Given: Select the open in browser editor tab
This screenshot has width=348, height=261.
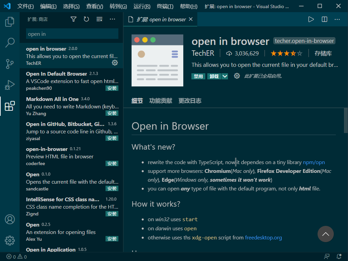Looking at the screenshot, I should coord(160,19).
